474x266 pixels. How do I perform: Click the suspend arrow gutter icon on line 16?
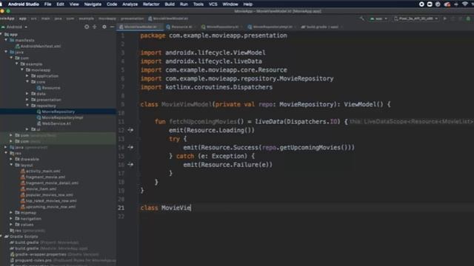click(130, 164)
